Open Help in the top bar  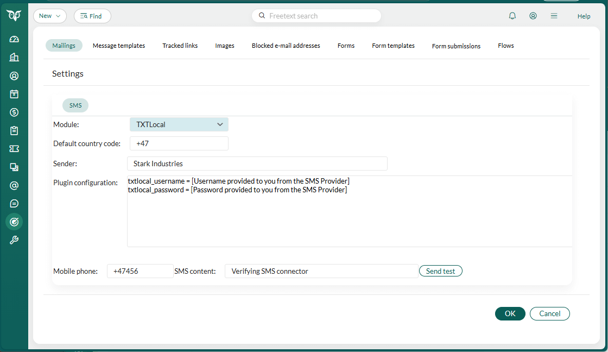[x=584, y=16]
